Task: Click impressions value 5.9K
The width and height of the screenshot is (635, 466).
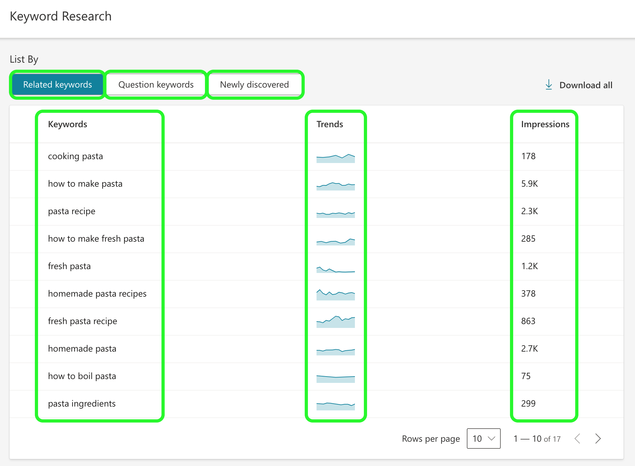Action: coord(529,184)
